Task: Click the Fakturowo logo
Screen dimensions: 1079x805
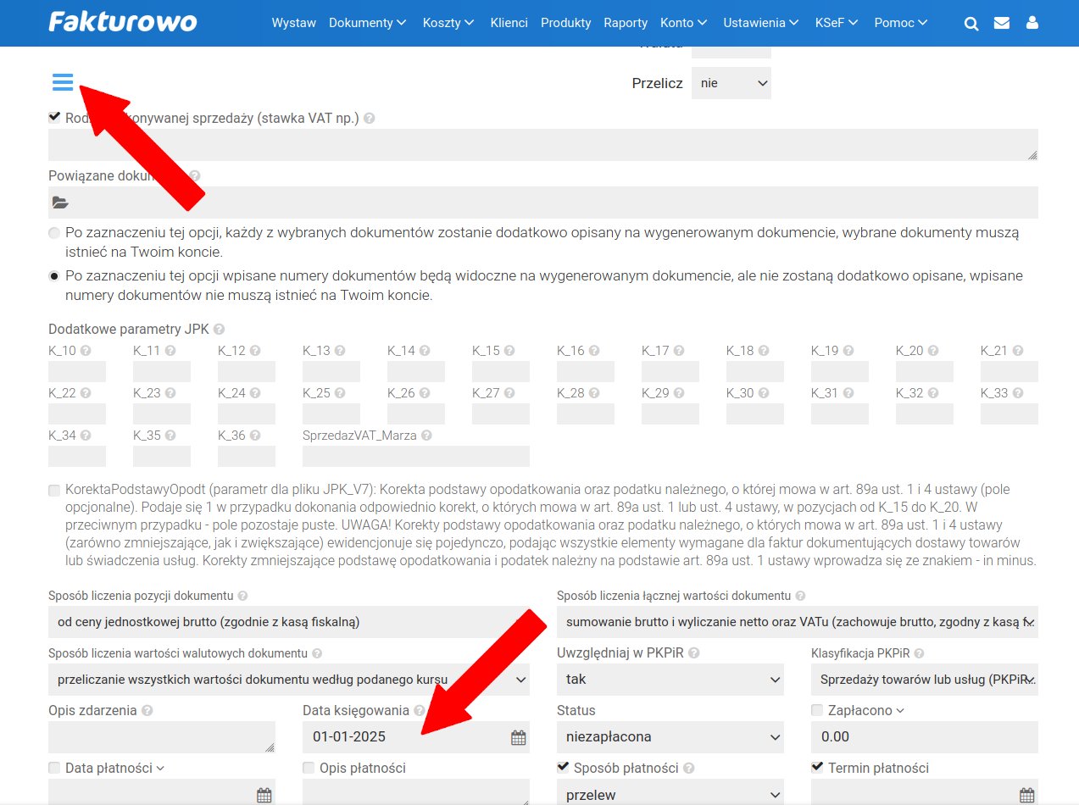Action: [x=123, y=22]
